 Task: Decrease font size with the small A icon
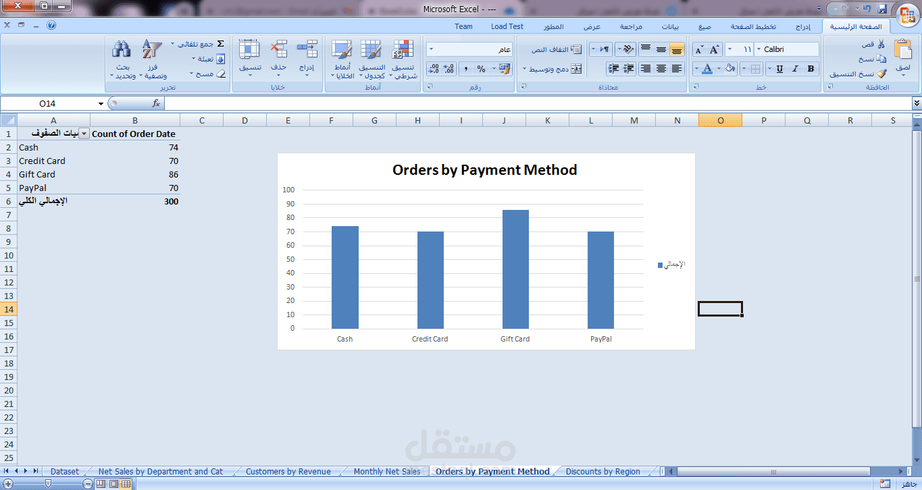(699, 49)
